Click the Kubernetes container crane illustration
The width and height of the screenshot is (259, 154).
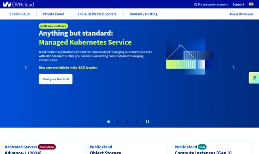click(x=189, y=56)
